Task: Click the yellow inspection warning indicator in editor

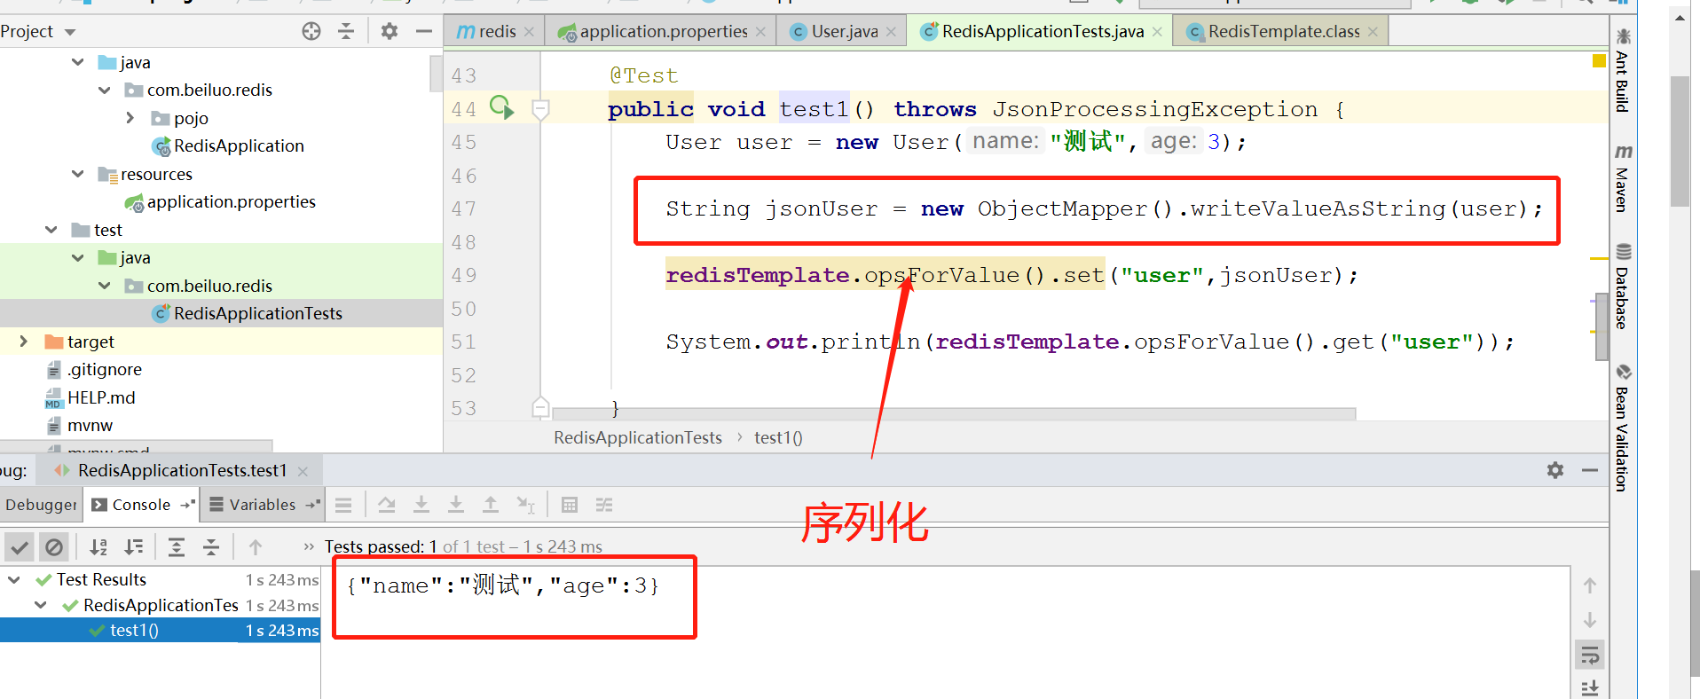Action: tap(1599, 61)
